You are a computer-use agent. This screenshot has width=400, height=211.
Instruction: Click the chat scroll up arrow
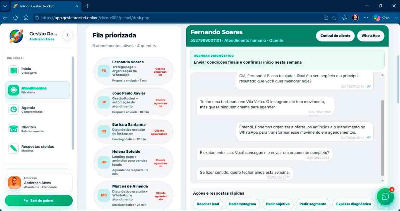click(x=382, y=75)
